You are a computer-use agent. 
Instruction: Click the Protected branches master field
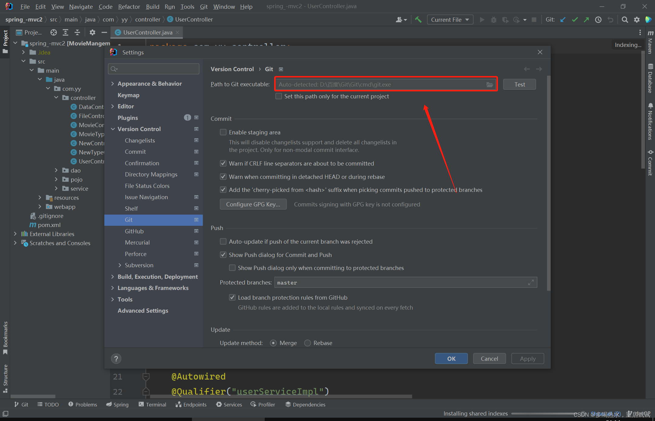click(406, 282)
